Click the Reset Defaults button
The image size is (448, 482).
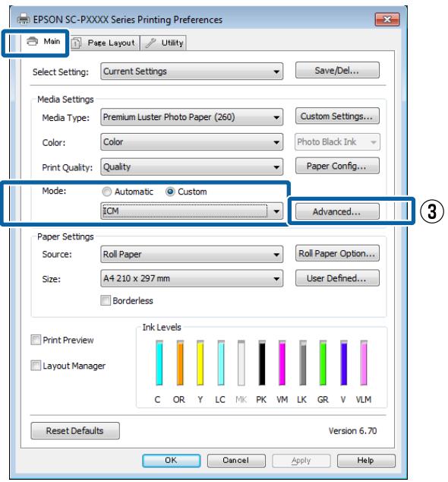tap(75, 430)
